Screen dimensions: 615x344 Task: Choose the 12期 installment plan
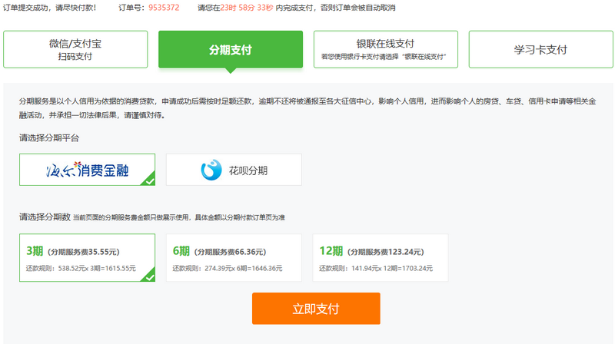381,258
